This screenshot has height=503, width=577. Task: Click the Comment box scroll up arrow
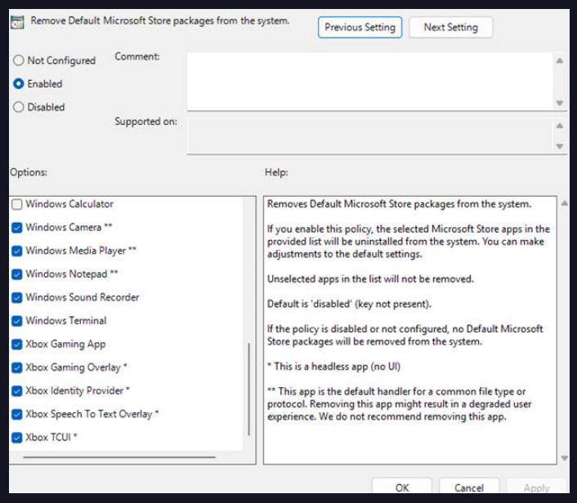pos(560,60)
